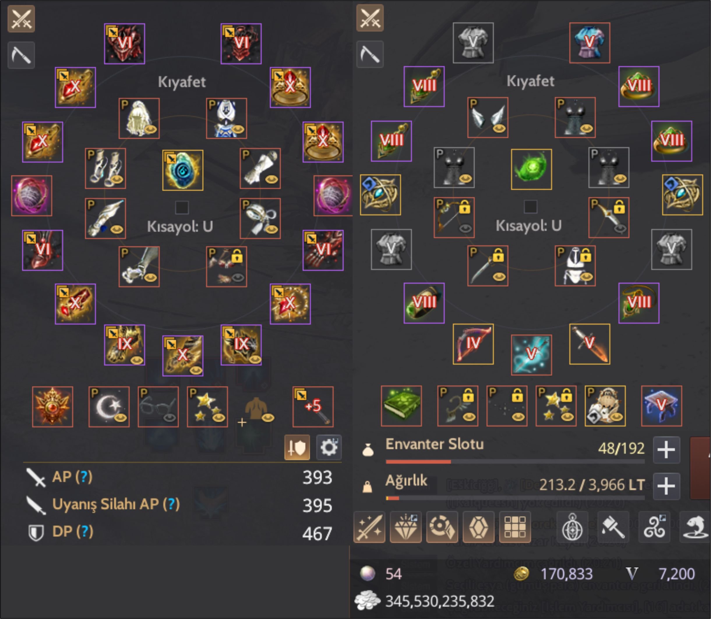Toggle the small checkbox above Kısayol: U in left panel
This screenshot has width=711, height=619.
[182, 208]
